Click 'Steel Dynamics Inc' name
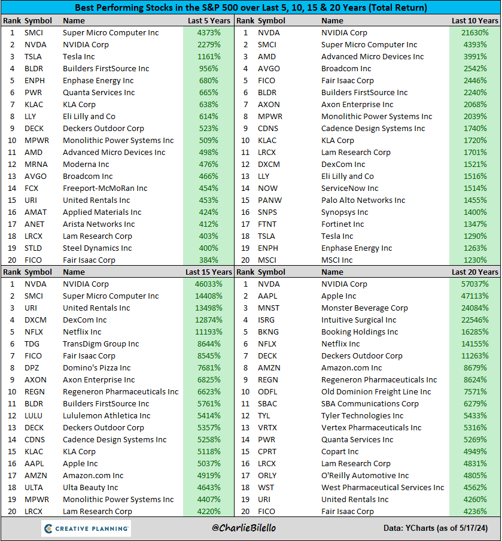Screen dimensions: 502x541 point(98,248)
